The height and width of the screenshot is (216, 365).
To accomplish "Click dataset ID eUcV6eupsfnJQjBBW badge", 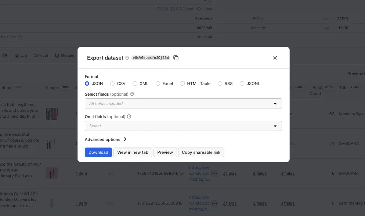I will (x=151, y=58).
